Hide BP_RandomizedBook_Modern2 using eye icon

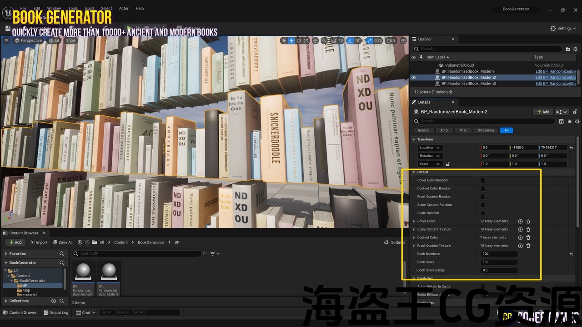414,78
